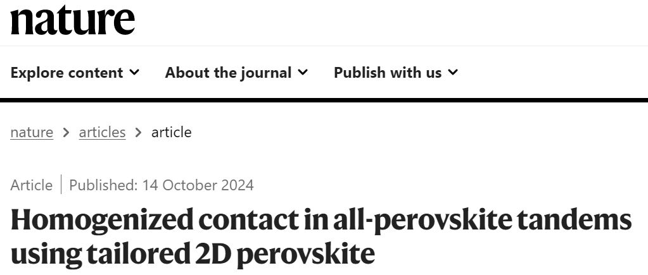Click the breadcrumb arrow after articles
Screen dimensions: 648x275
(x=138, y=133)
